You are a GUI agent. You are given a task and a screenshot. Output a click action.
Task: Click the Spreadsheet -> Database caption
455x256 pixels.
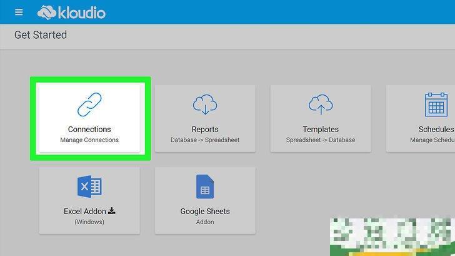(x=321, y=140)
